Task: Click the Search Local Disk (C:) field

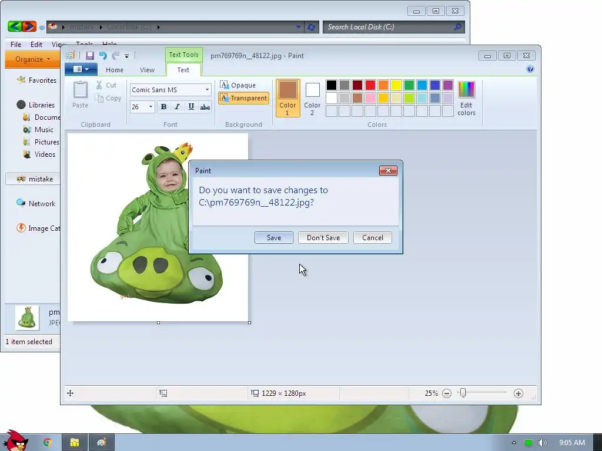Action: pos(393,27)
